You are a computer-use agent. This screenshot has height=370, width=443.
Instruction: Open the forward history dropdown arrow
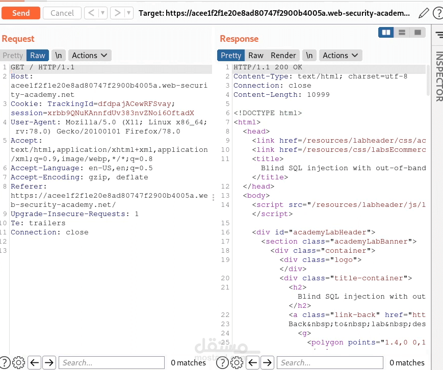(129, 13)
